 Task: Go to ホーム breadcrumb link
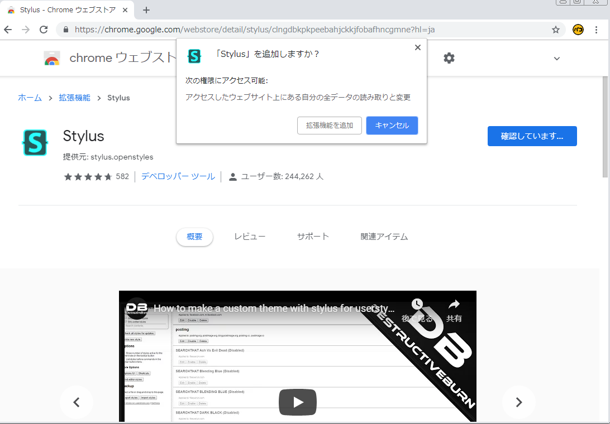(x=30, y=98)
